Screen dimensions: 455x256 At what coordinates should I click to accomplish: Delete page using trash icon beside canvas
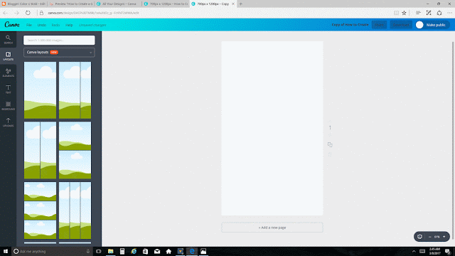tap(330, 154)
